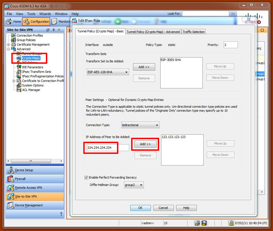Open Help for the IPsec rule
This screenshot has height=231, width=273.
point(186,208)
